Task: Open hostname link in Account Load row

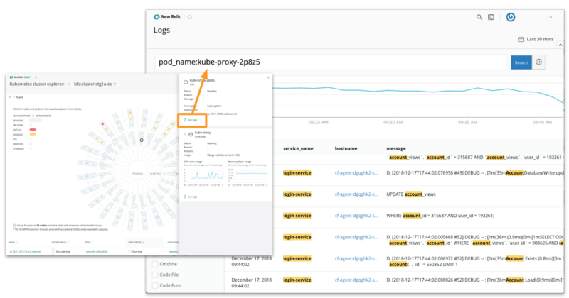Action: coord(356,280)
